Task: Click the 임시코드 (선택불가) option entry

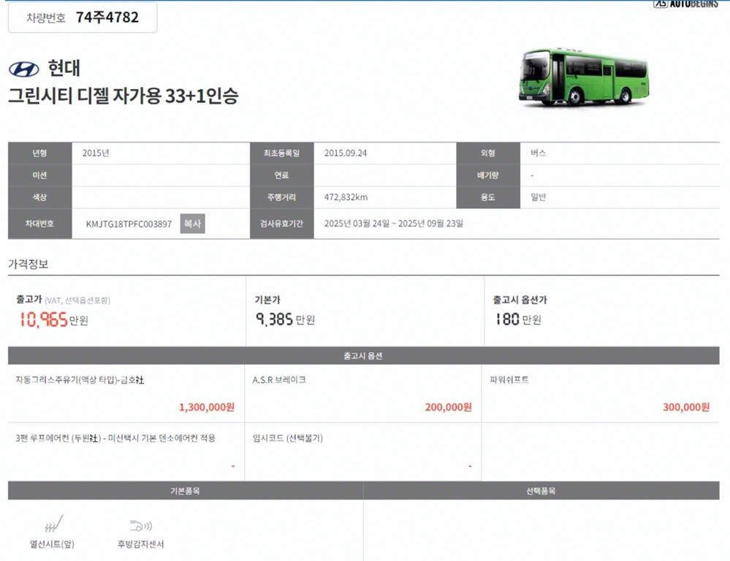Action: tap(287, 438)
